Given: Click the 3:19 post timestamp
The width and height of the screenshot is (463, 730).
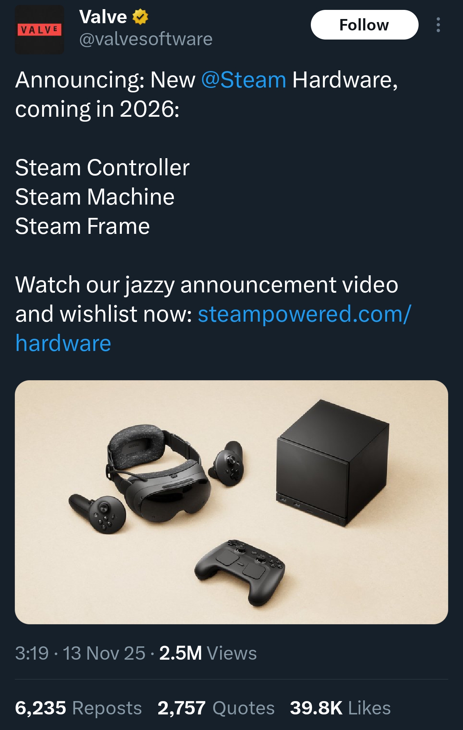Looking at the screenshot, I should click(32, 653).
